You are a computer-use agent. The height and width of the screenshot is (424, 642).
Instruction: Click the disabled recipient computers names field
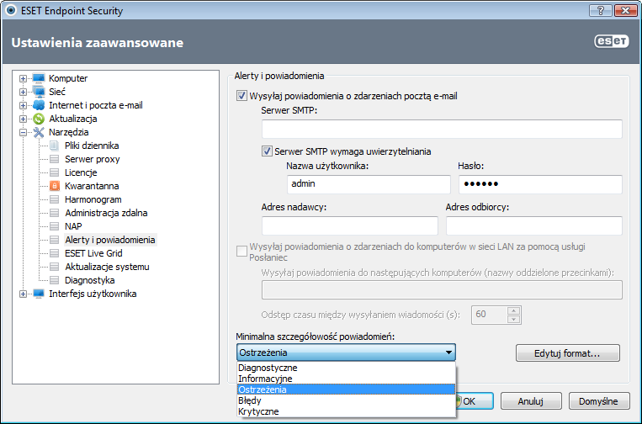[x=442, y=289]
